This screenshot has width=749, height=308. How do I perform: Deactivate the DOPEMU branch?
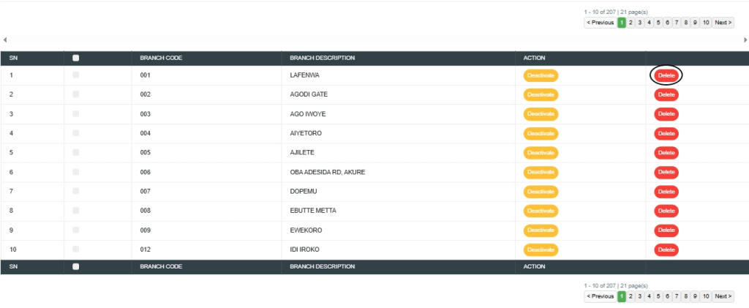click(x=541, y=192)
